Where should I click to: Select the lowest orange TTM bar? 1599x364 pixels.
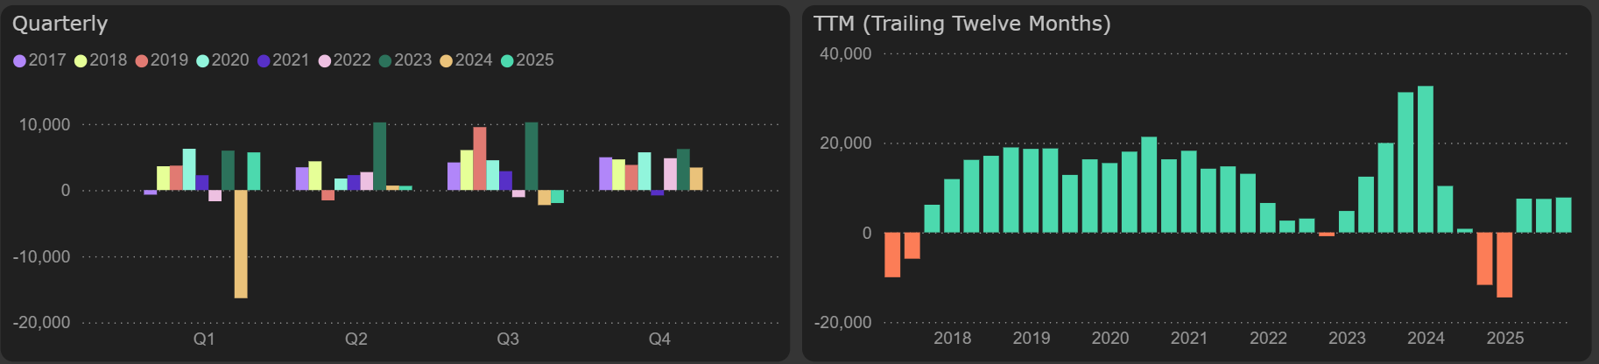tap(1504, 265)
